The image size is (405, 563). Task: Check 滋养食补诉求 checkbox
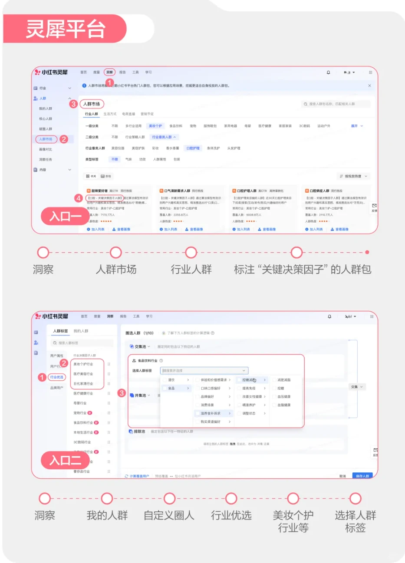[198, 413]
